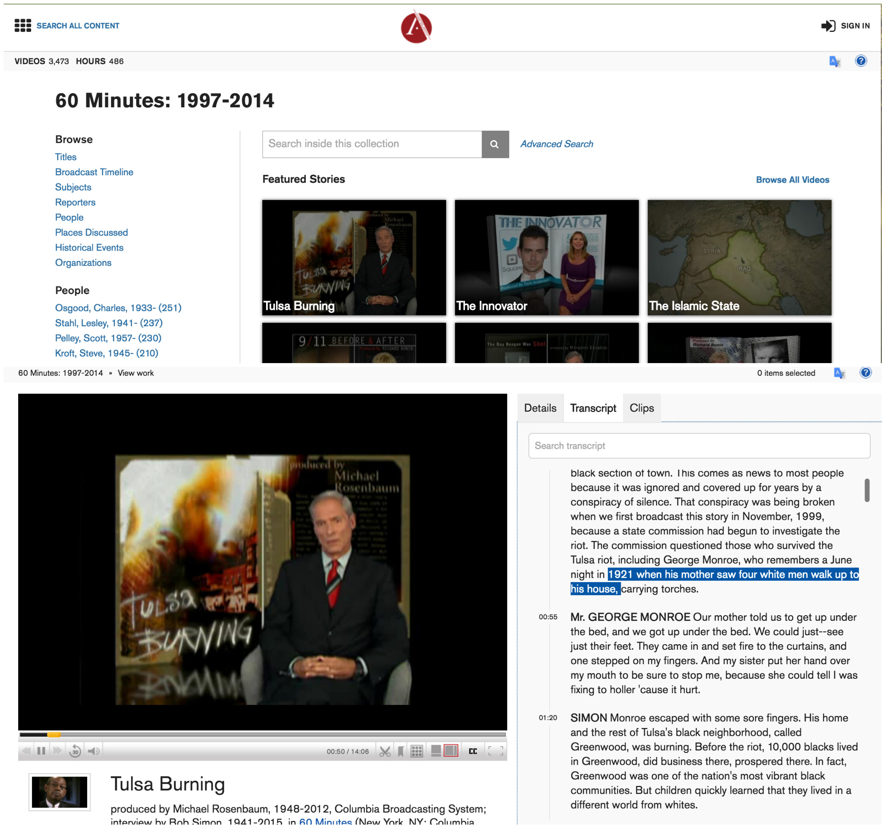Open People browse link

(x=69, y=218)
